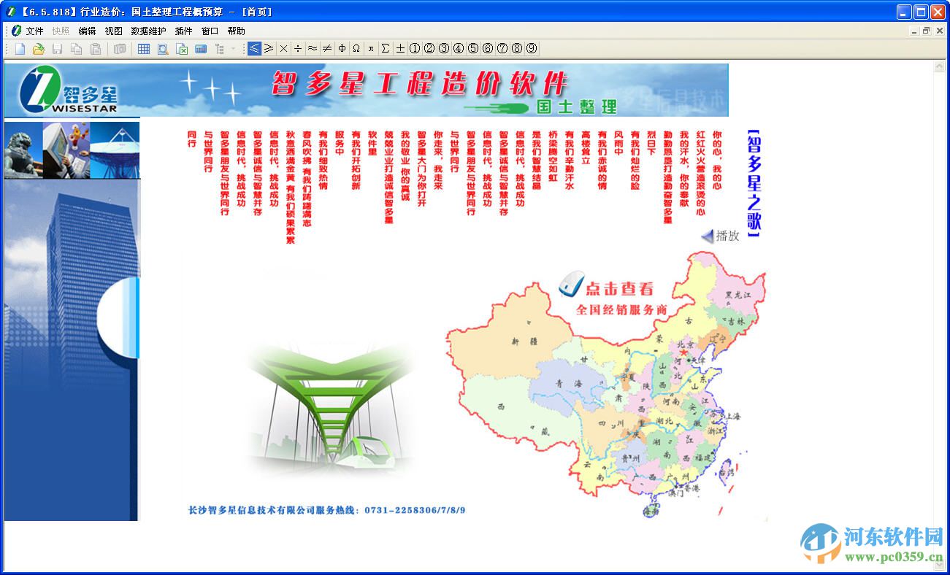
Task: Insert the multiplication sign symbol
Action: 283,49
